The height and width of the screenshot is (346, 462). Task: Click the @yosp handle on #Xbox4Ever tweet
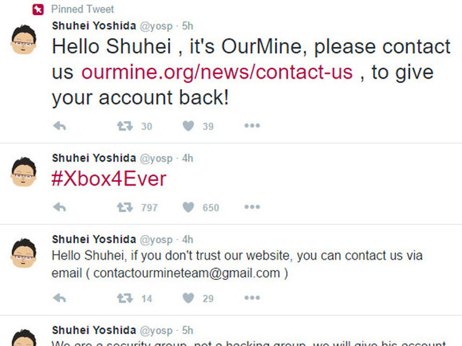click(157, 158)
